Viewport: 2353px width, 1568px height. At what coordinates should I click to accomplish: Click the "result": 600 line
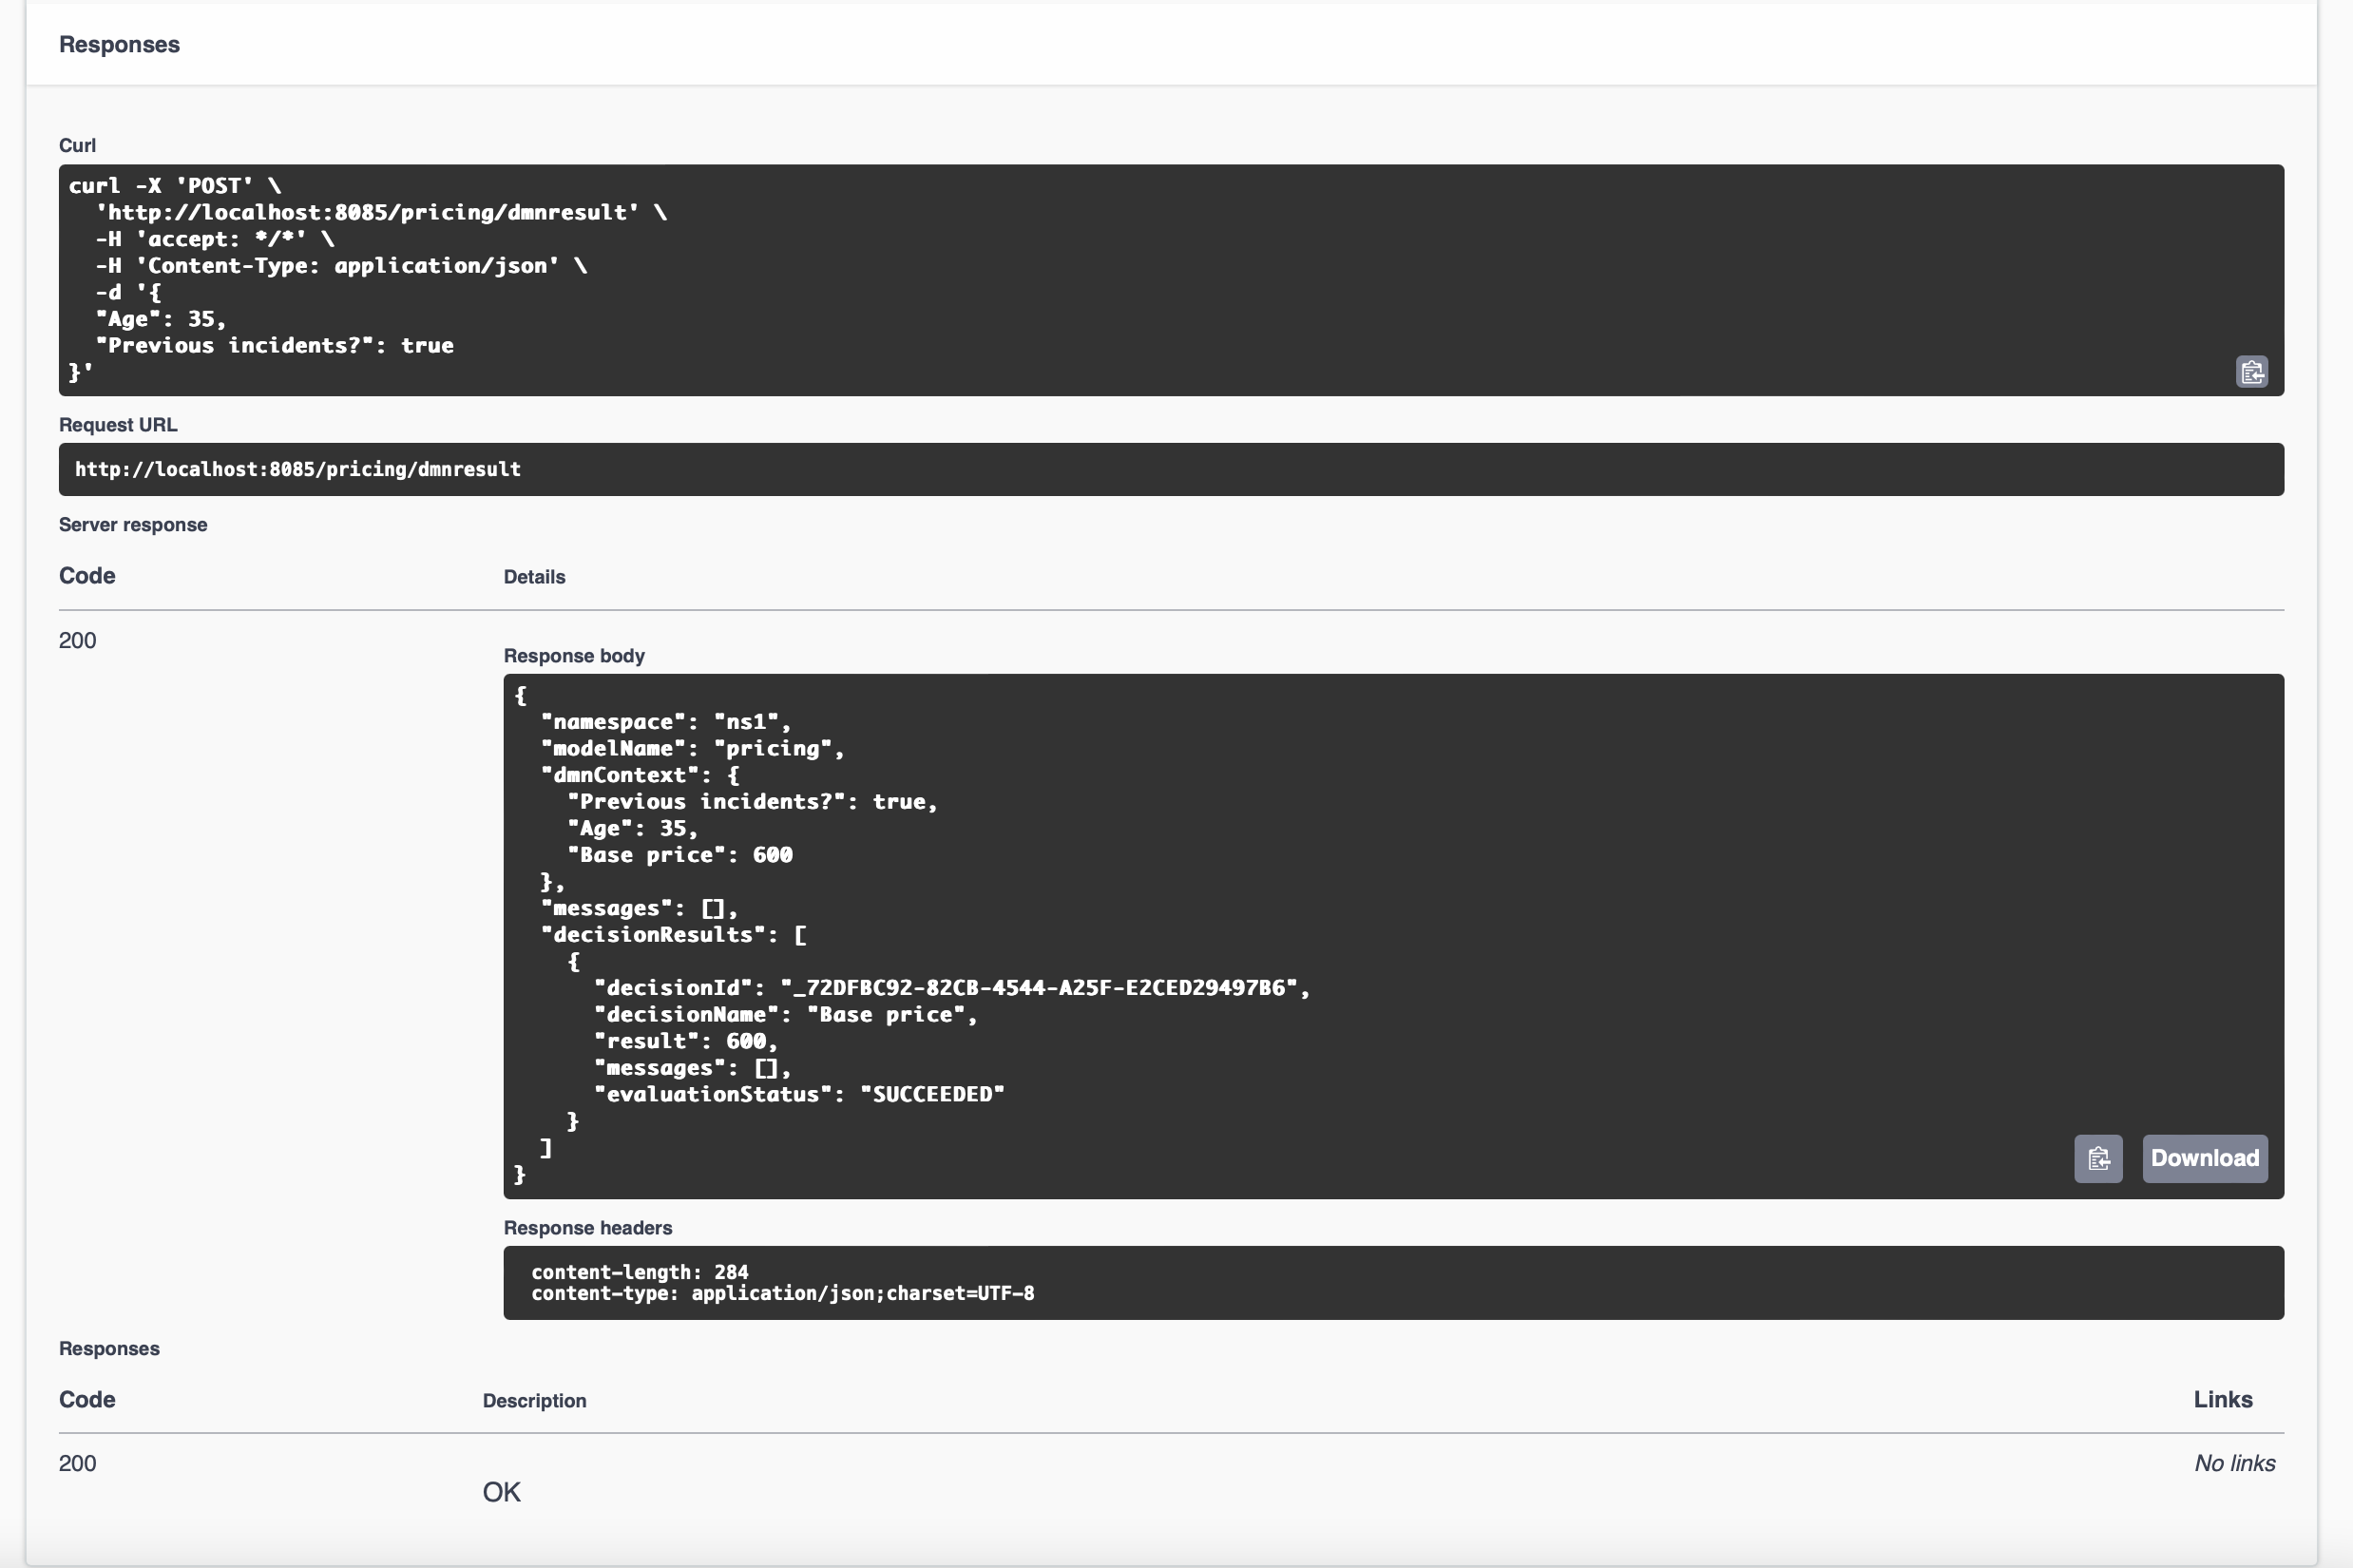click(x=686, y=1041)
